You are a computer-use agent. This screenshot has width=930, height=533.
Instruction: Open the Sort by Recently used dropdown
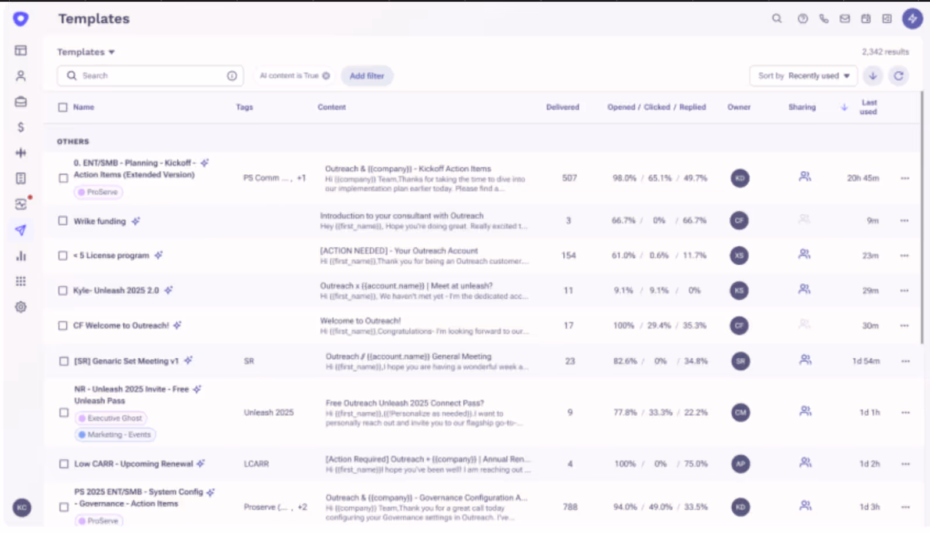(x=803, y=75)
